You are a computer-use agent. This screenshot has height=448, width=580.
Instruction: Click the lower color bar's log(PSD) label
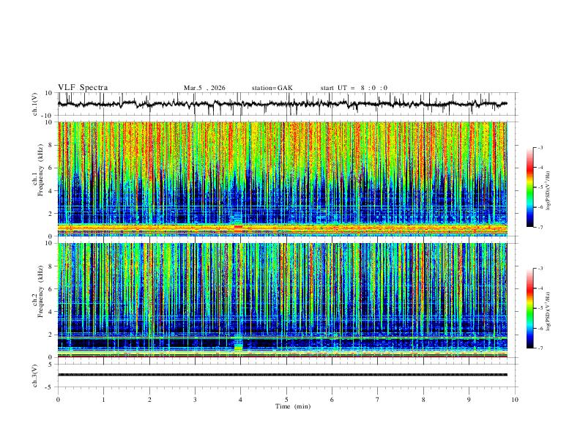tap(549, 311)
